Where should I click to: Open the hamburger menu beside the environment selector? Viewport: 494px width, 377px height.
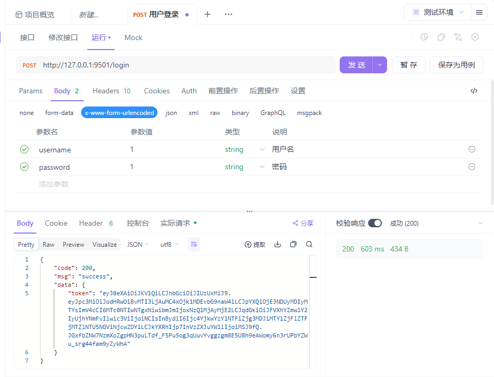479,13
